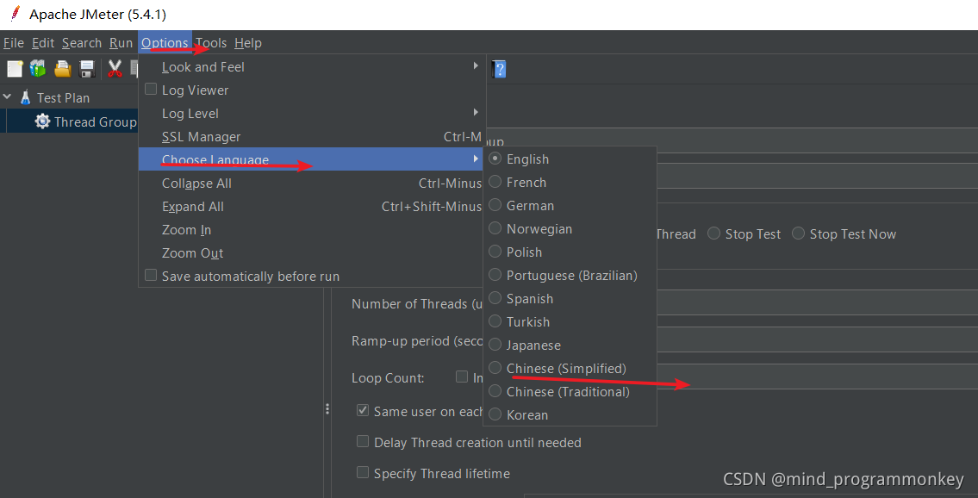Open the Tools menu
Screen dimensions: 978x498
[211, 43]
